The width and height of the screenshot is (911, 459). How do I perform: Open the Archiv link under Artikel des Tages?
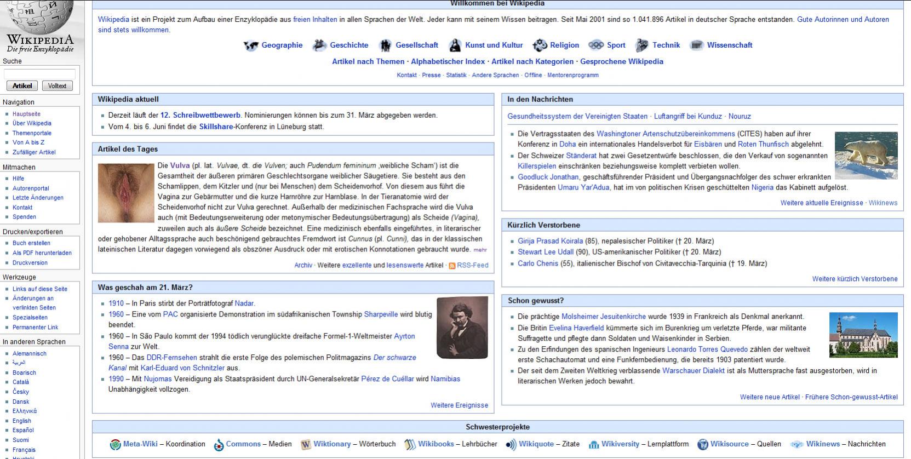coord(303,266)
